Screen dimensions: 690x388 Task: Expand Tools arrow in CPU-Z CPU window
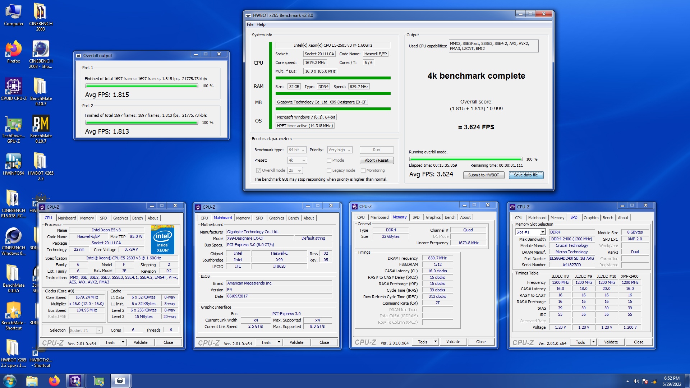[x=123, y=342]
